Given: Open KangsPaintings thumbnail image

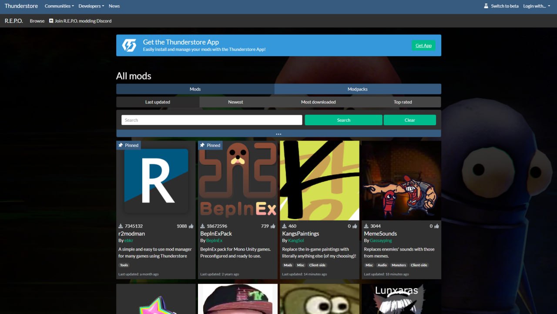Looking at the screenshot, I should 319,180.
